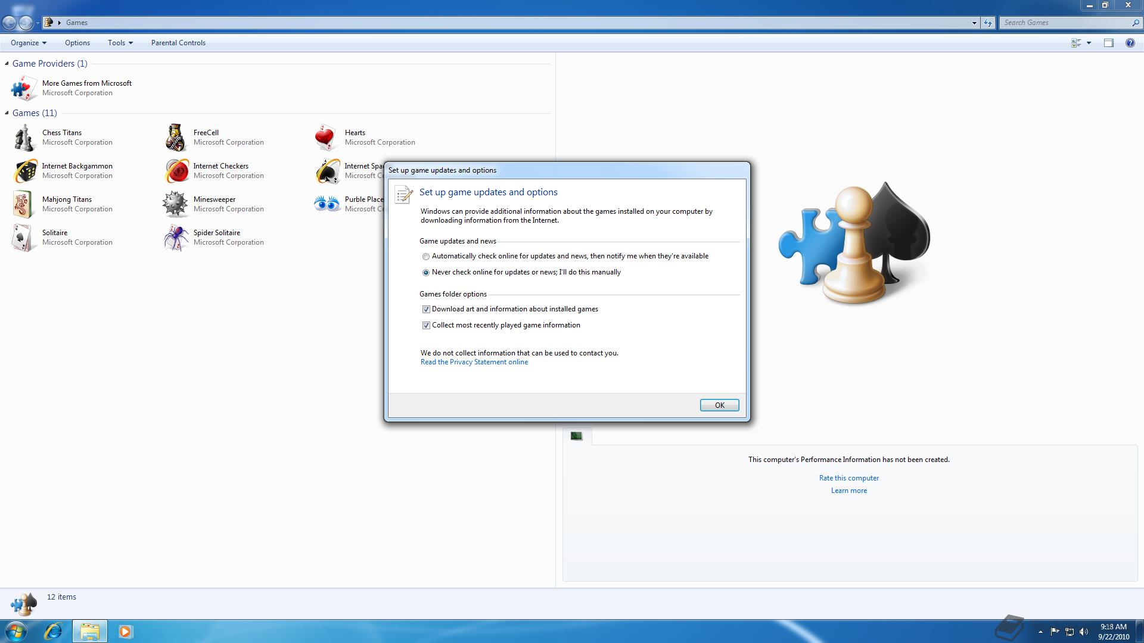Open the Tools dropdown menu
Image resolution: width=1144 pixels, height=643 pixels.
click(120, 43)
